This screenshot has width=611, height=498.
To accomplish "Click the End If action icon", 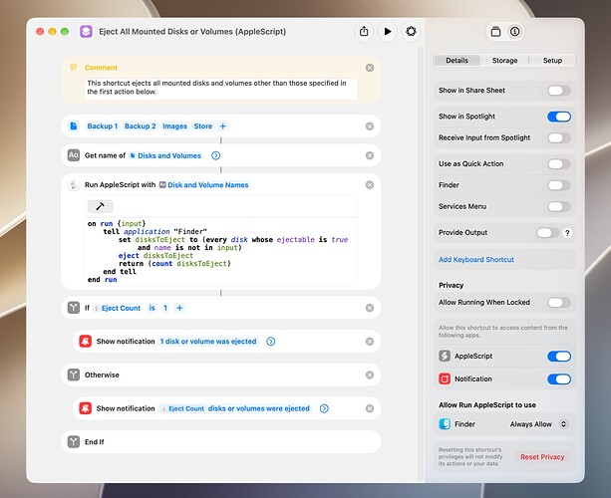I will click(74, 441).
